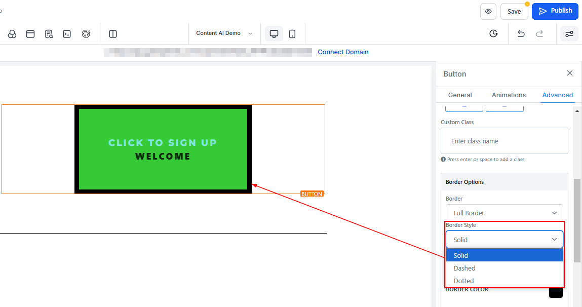Click the undo arrow
This screenshot has height=307, width=582.
click(521, 34)
